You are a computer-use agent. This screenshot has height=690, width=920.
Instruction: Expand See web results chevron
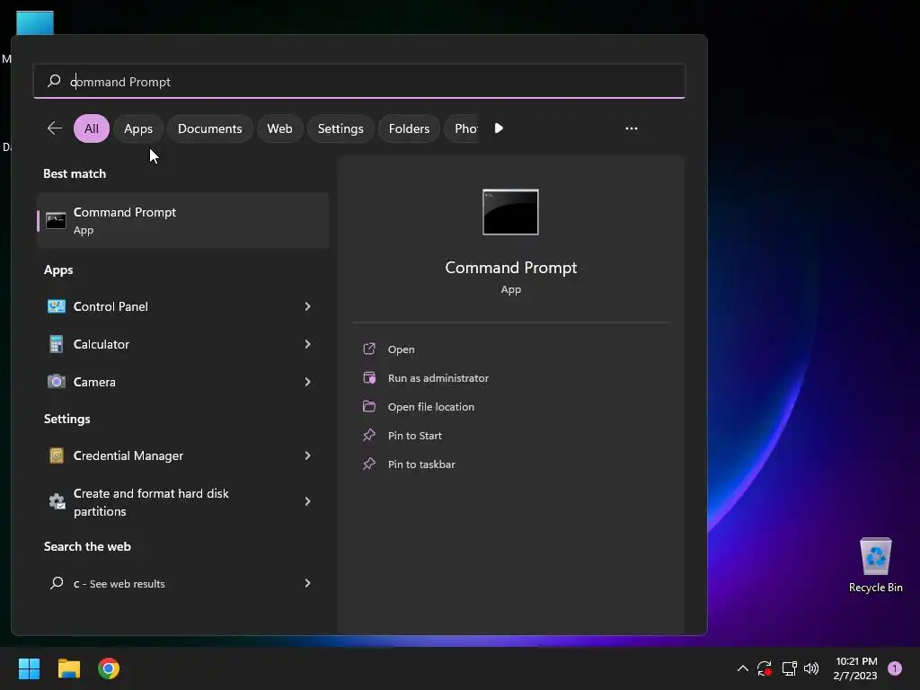pyautogui.click(x=307, y=583)
